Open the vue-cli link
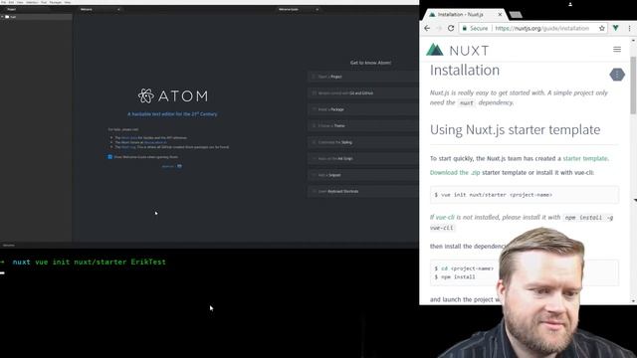The image size is (637, 358). point(445,218)
